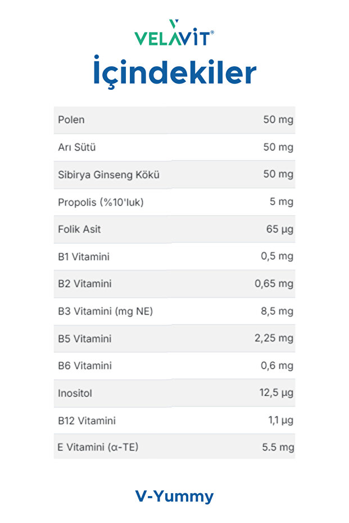
Task: Click the Velavit logo at the top
Action: pos(174,33)
